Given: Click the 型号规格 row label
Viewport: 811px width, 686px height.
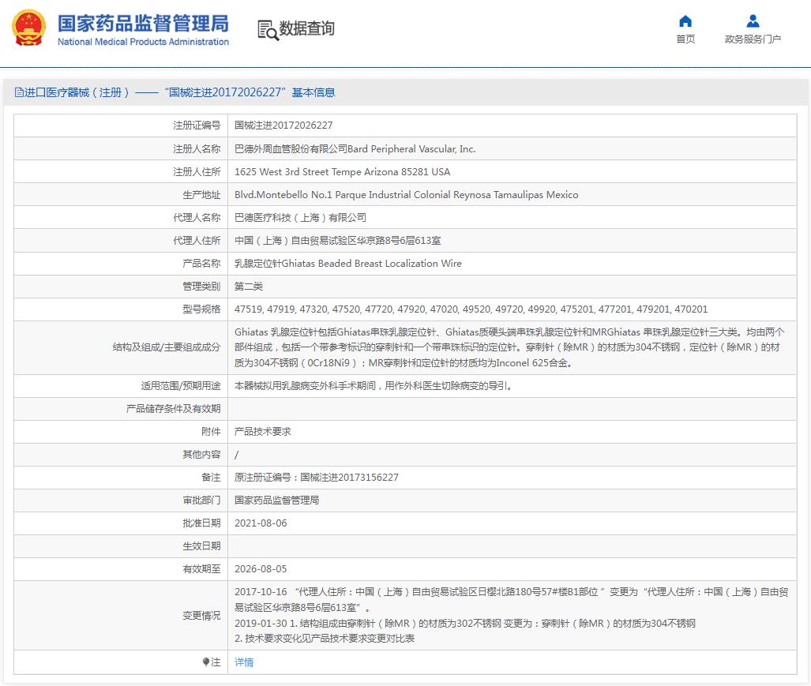Looking at the screenshot, I should pyautogui.click(x=201, y=309).
